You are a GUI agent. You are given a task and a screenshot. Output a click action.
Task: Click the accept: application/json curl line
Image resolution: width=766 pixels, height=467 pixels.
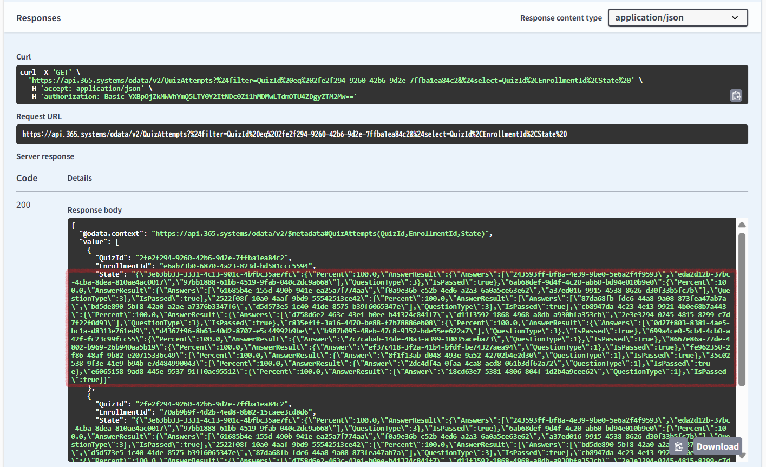coord(90,88)
